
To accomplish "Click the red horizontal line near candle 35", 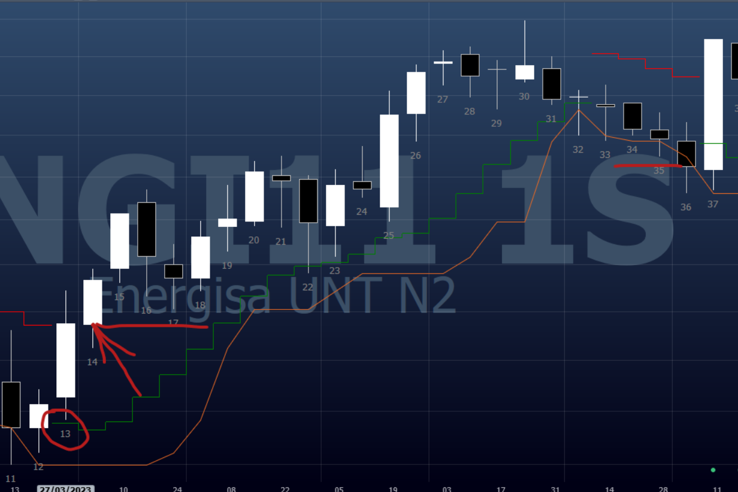I will [x=647, y=165].
